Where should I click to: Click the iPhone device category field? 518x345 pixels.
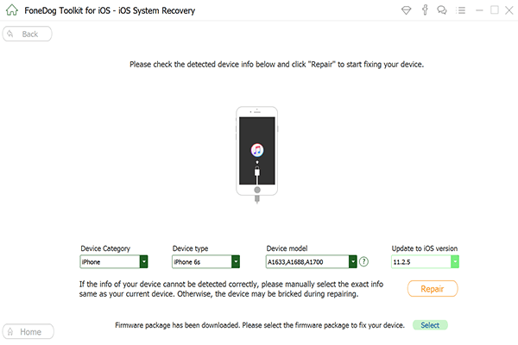point(109,261)
